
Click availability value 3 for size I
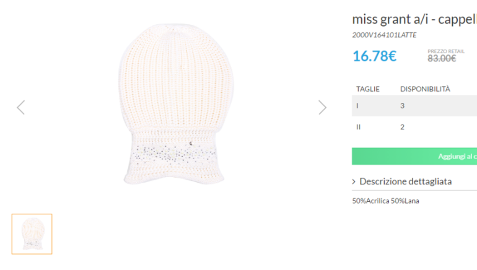coord(403,106)
